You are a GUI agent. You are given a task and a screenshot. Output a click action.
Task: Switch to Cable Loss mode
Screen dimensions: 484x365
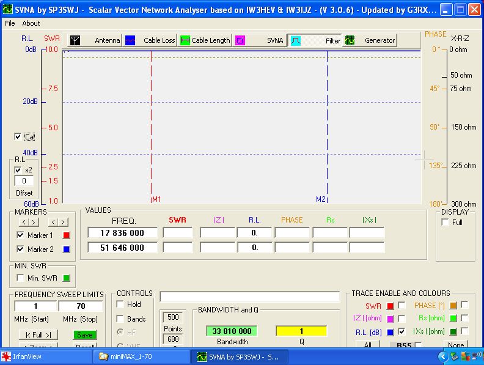131,40
